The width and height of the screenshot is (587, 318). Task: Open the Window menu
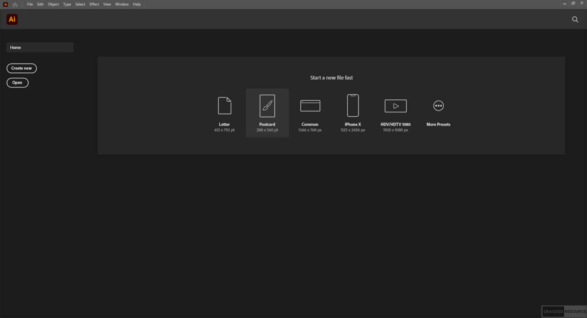point(122,4)
